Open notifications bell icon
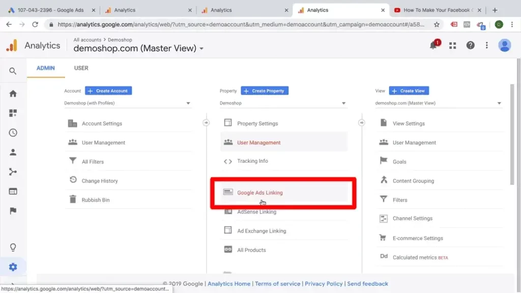 [433, 45]
